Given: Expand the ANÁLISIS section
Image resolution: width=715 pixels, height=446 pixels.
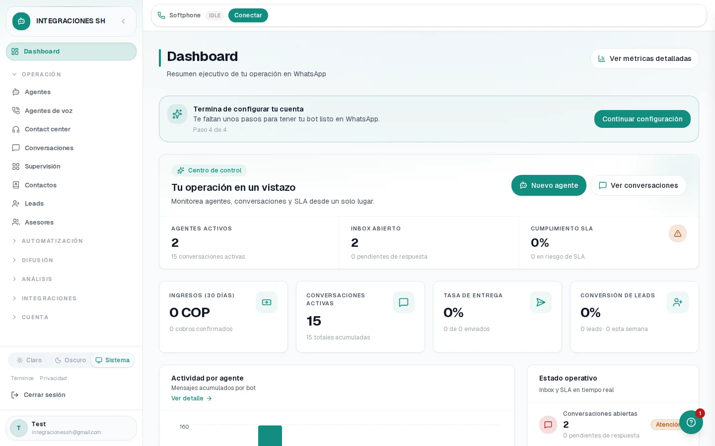Looking at the screenshot, I should (x=32, y=279).
